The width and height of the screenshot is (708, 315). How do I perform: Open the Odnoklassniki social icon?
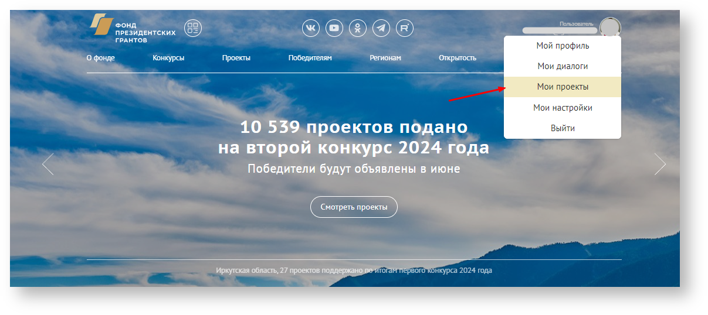coord(358,28)
